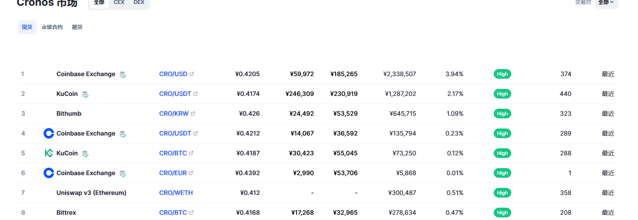The image size is (638, 220).
Task: Switch filter to CEX exchanges
Action: point(119,3)
